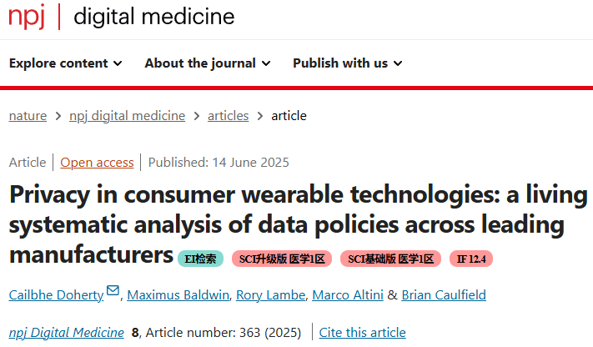Open the npj digital medicine breadcrumb link
Image resolution: width=593 pixels, height=347 pixels.
(x=127, y=116)
